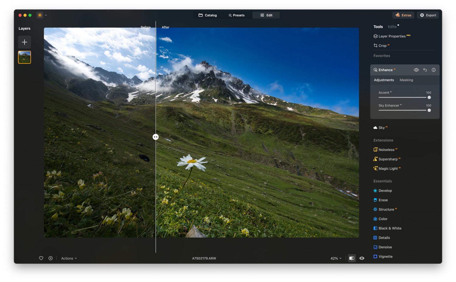
Task: Open the Black & White tool
Action: (x=389, y=228)
